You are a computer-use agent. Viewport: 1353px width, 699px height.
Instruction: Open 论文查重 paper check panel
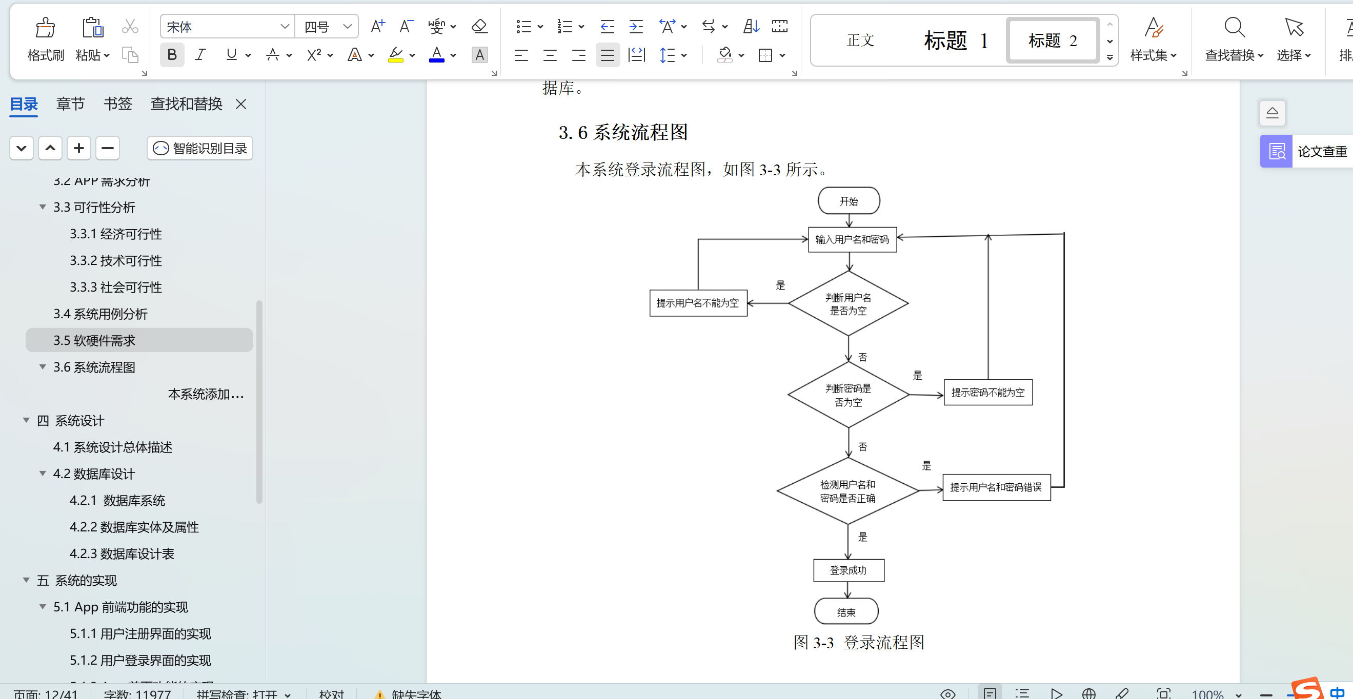(1306, 151)
